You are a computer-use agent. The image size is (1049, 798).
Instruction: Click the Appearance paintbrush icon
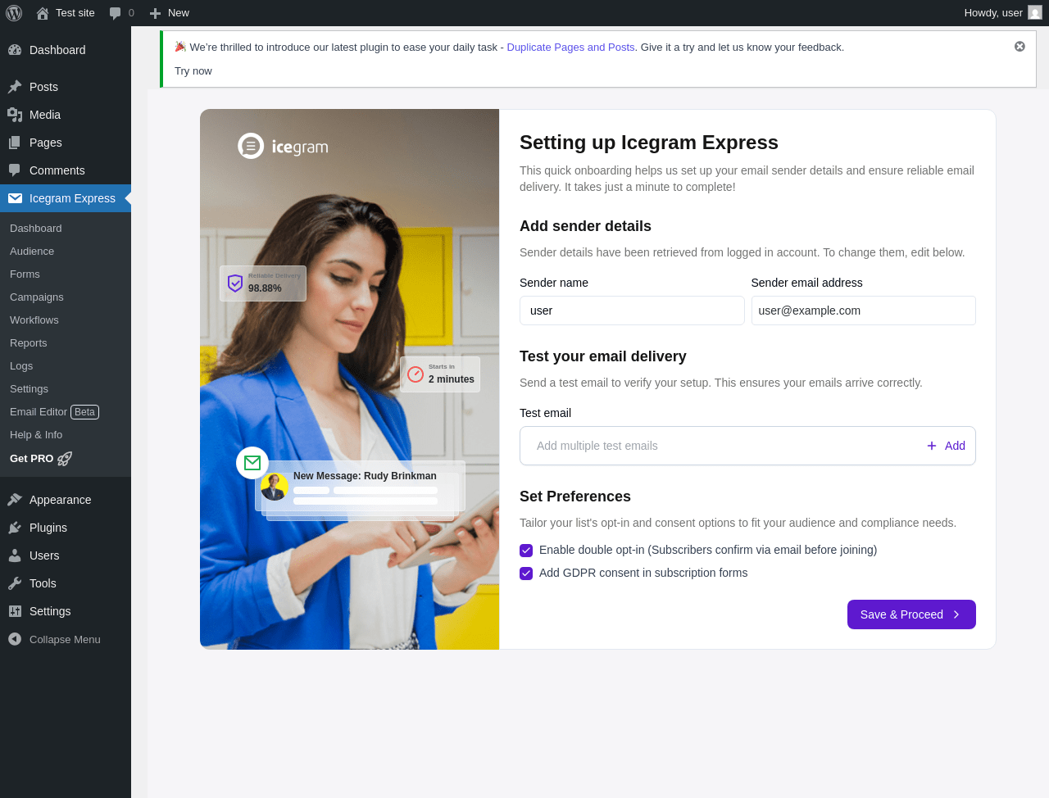point(15,500)
